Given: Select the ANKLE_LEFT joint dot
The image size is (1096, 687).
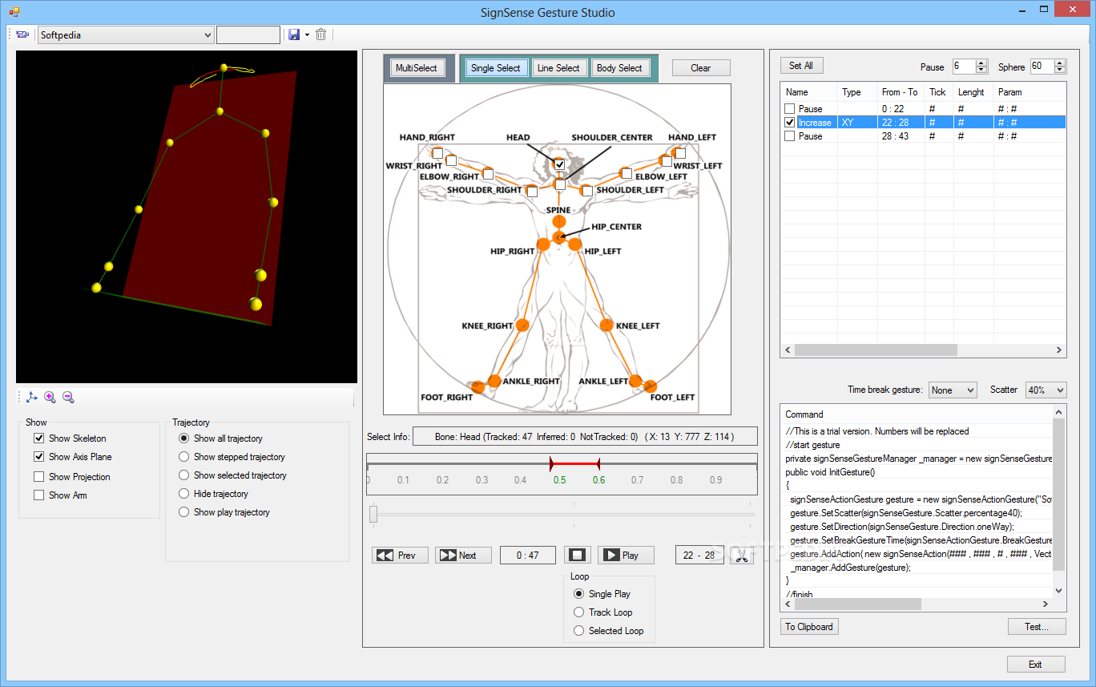Looking at the screenshot, I should (636, 380).
